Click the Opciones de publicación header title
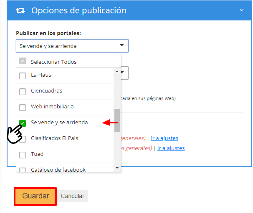This screenshot has height=213, width=253. 78,10
